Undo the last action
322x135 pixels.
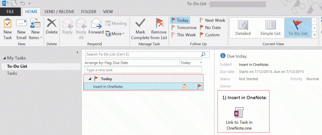point(22,3)
